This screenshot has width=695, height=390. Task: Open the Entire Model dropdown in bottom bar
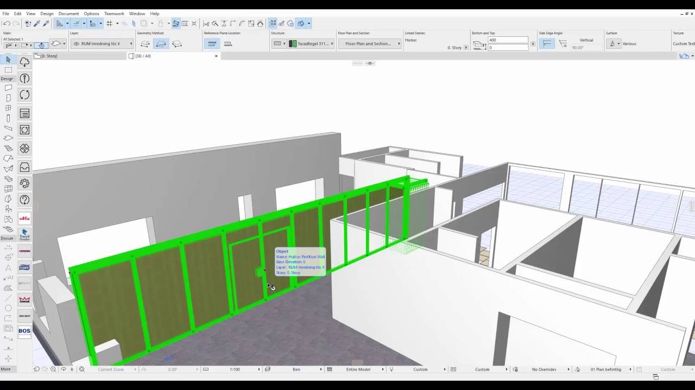click(x=358, y=369)
